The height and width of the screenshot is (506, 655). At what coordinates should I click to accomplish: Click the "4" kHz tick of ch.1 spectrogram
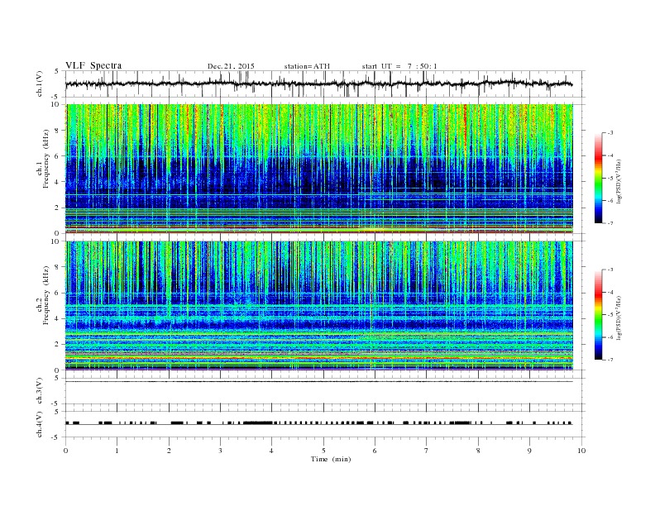58,182
